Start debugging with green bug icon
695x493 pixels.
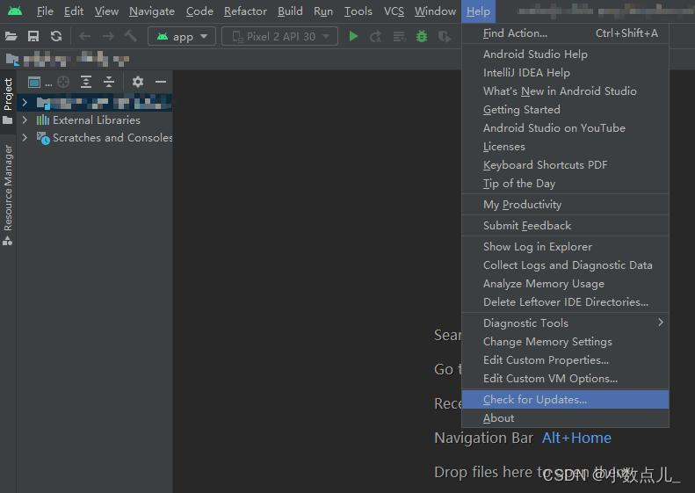[422, 36]
